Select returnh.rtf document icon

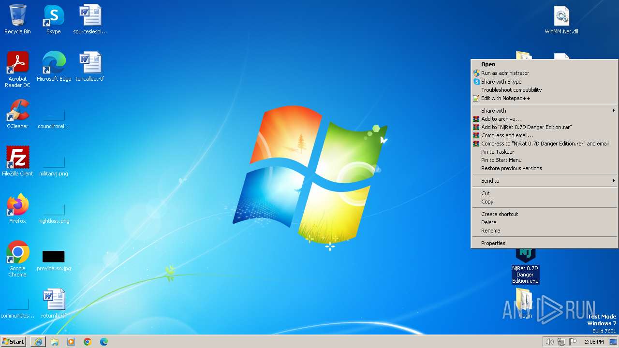pos(54,304)
